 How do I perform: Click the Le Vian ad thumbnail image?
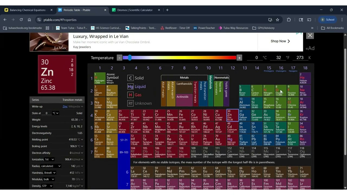49,42
